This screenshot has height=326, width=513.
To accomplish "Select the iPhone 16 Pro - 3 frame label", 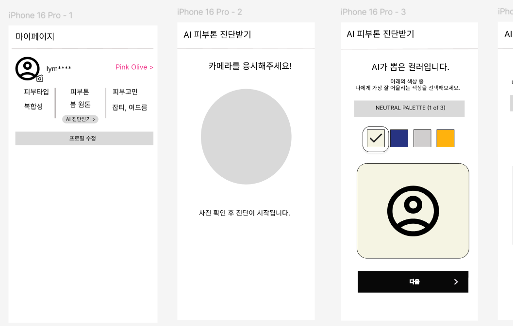I will coord(373,12).
